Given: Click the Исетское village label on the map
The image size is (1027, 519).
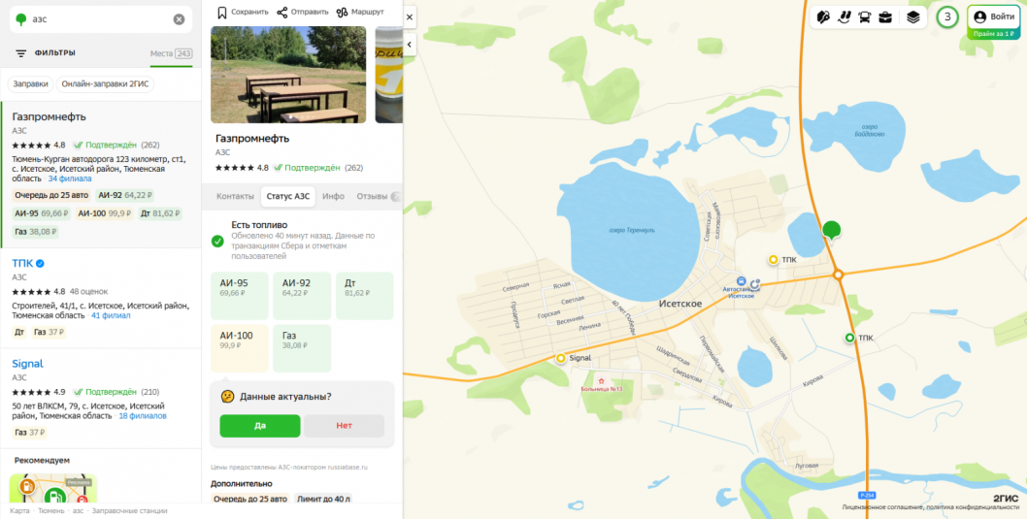Looking at the screenshot, I should 680,305.
